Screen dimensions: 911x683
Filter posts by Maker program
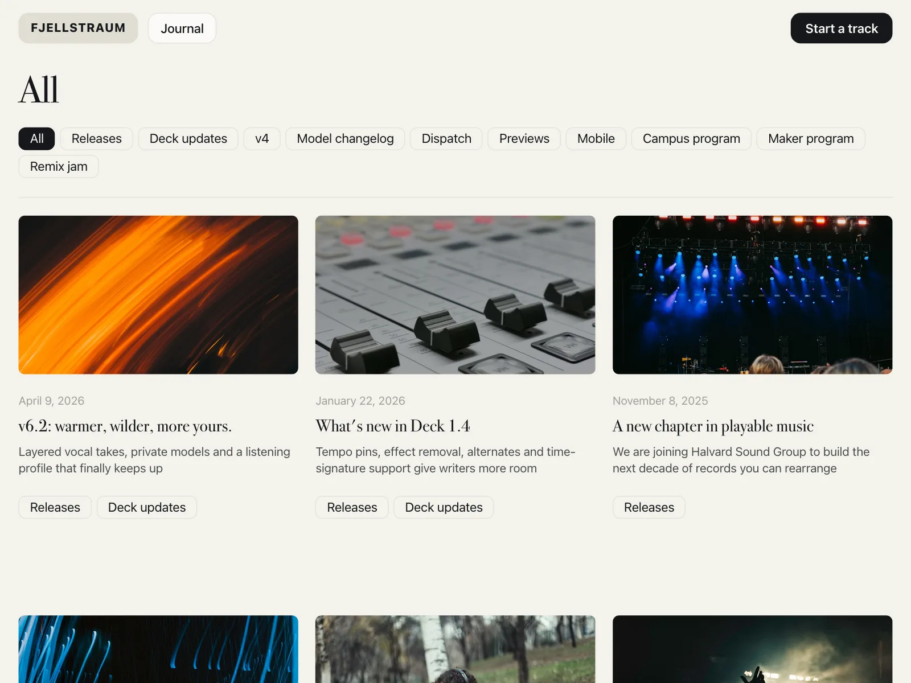[811, 138]
